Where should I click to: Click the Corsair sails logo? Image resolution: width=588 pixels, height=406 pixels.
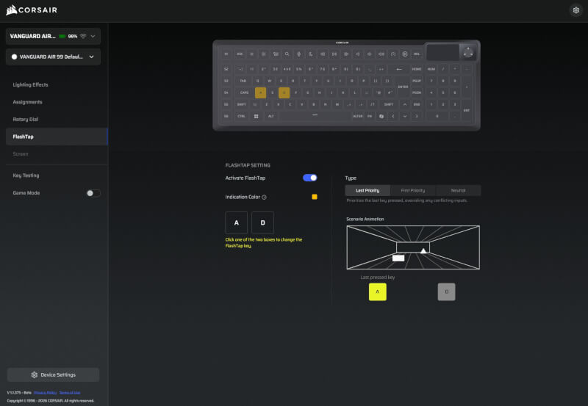(12, 10)
